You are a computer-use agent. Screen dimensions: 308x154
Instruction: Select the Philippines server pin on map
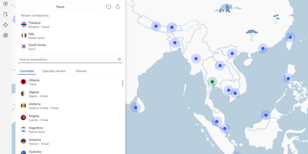coord(288,79)
